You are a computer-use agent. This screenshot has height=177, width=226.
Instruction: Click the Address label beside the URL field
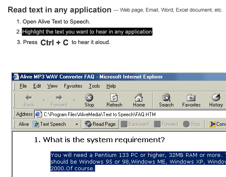click(x=24, y=114)
